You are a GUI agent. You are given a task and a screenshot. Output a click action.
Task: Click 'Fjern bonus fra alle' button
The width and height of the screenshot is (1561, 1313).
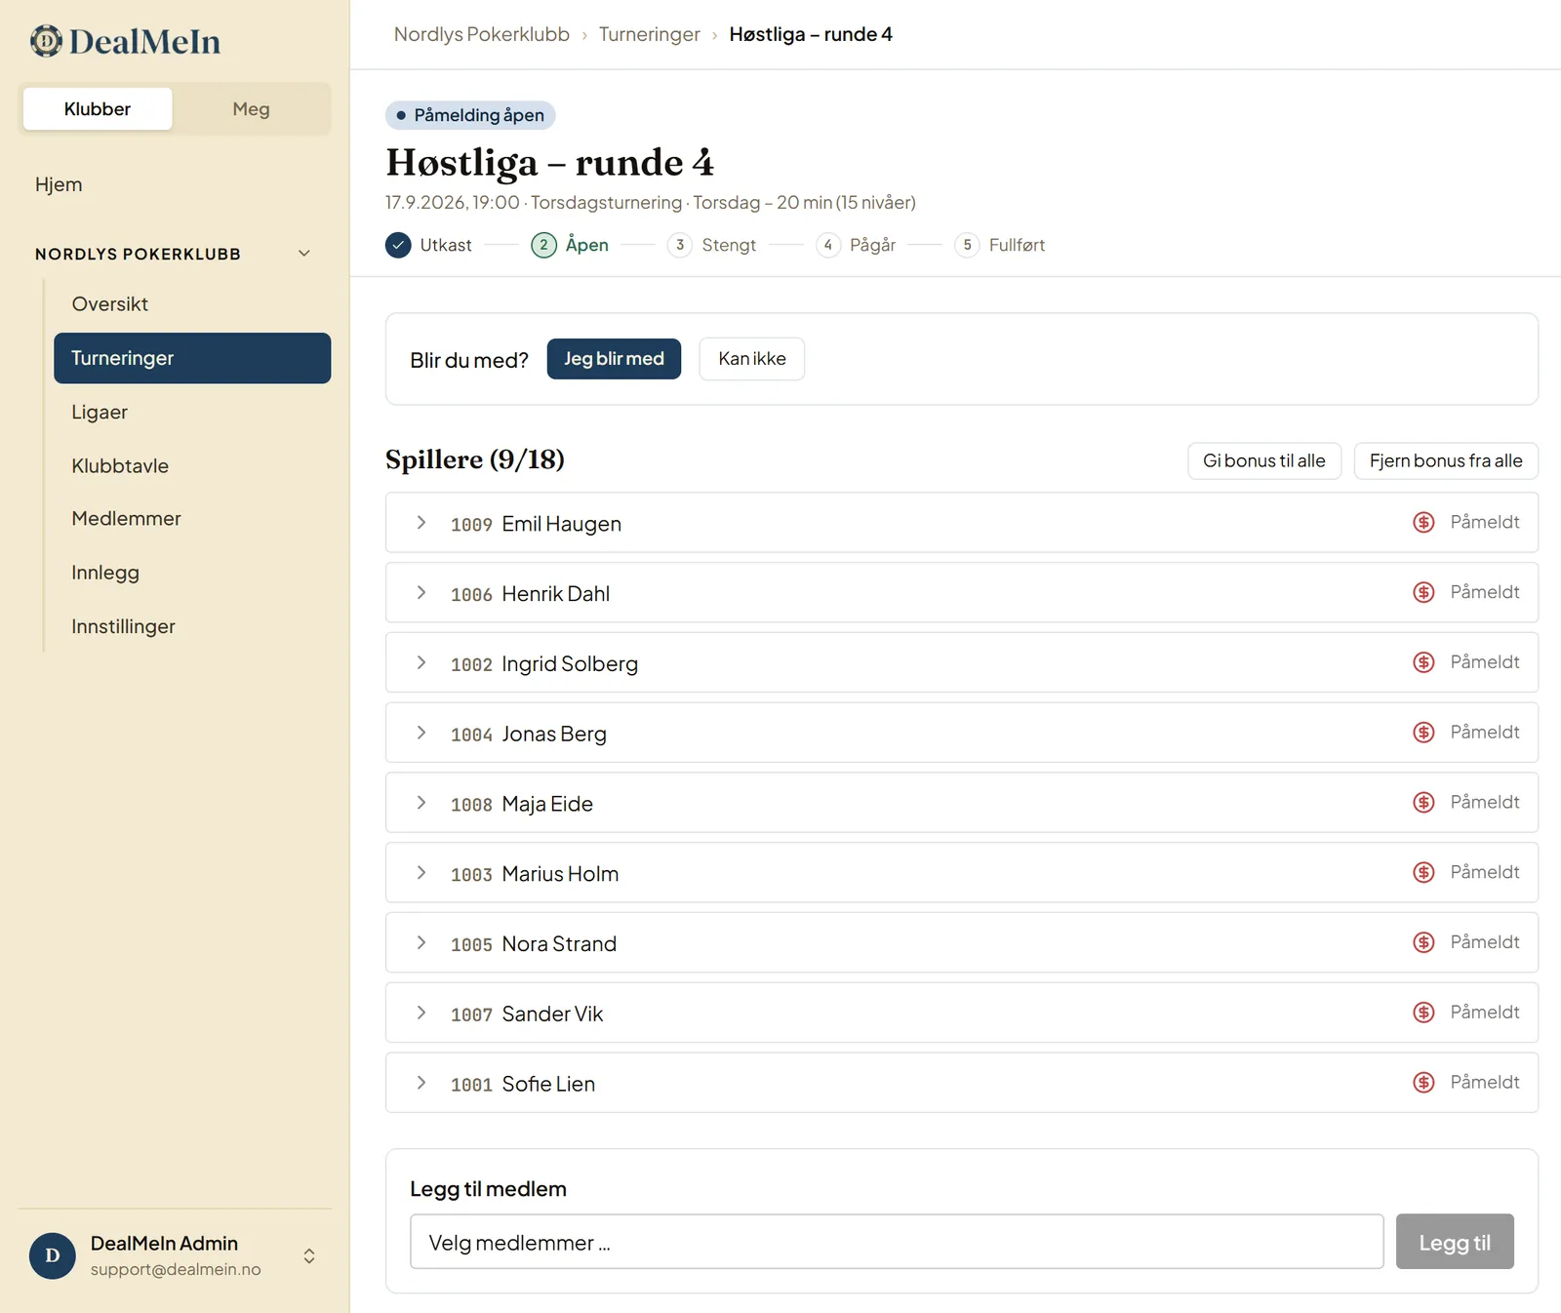point(1446,460)
